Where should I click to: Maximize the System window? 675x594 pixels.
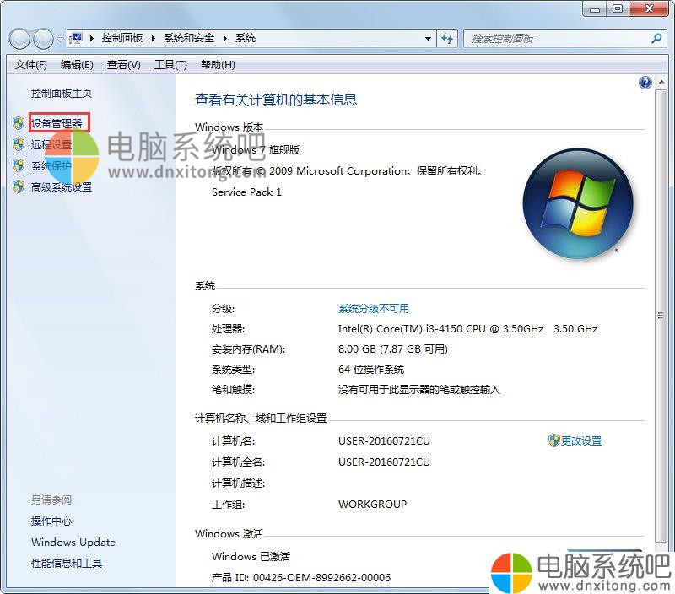(x=618, y=8)
